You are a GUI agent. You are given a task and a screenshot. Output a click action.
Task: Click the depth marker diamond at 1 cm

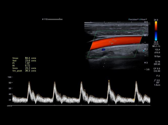(145, 36)
